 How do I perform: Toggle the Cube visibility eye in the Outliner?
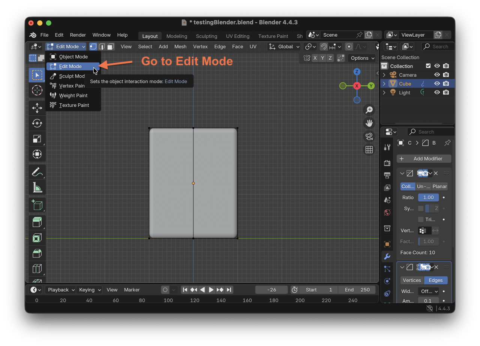pos(437,84)
